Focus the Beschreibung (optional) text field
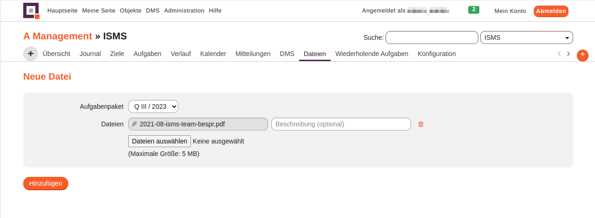Image resolution: width=595 pixels, height=218 pixels. click(x=341, y=124)
